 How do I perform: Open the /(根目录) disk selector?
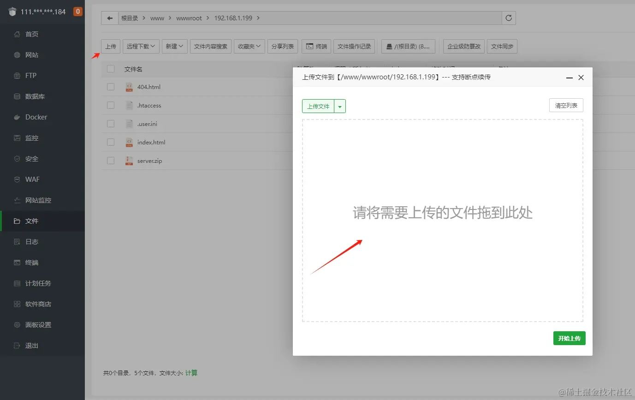409,46
